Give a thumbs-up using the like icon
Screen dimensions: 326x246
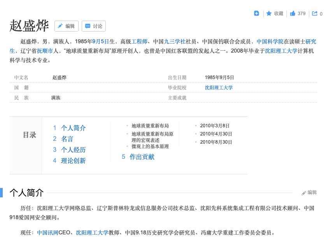(x=293, y=13)
